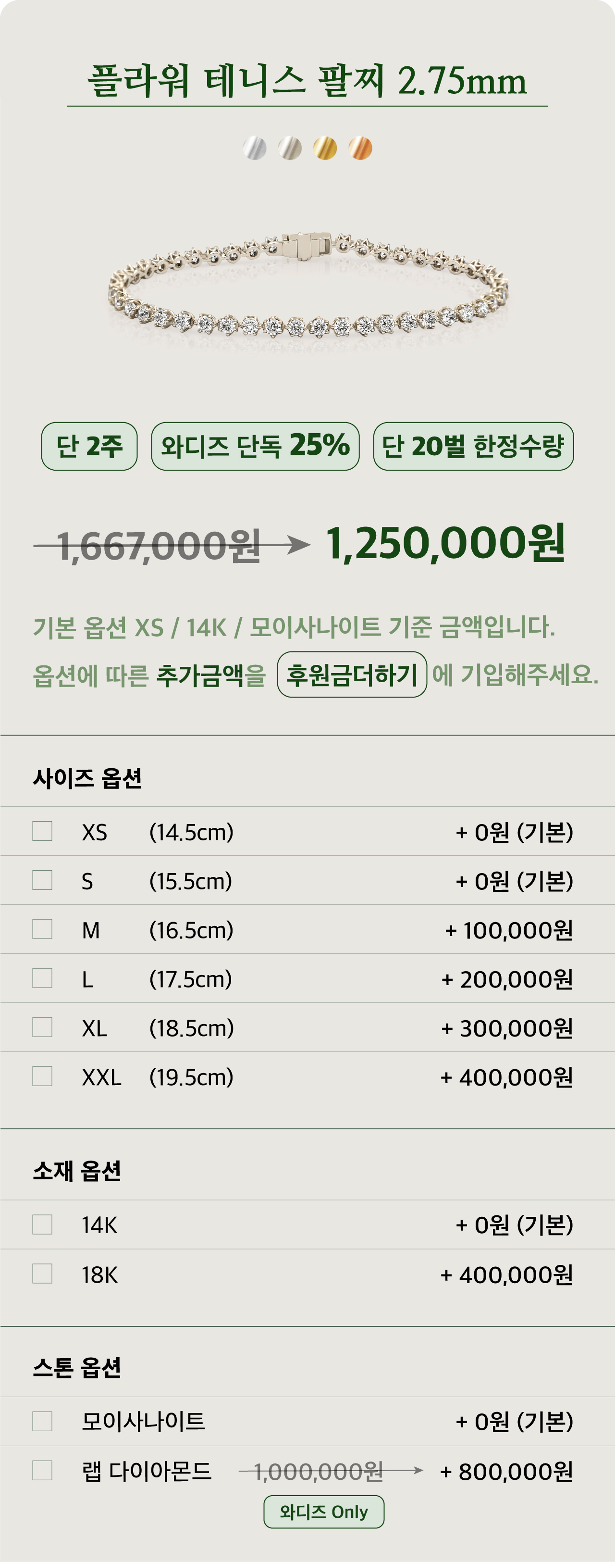Click the tennis bracelet product image

point(308,285)
